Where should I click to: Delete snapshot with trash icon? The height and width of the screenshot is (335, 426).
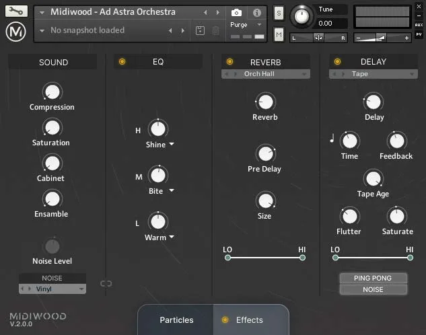click(x=216, y=30)
